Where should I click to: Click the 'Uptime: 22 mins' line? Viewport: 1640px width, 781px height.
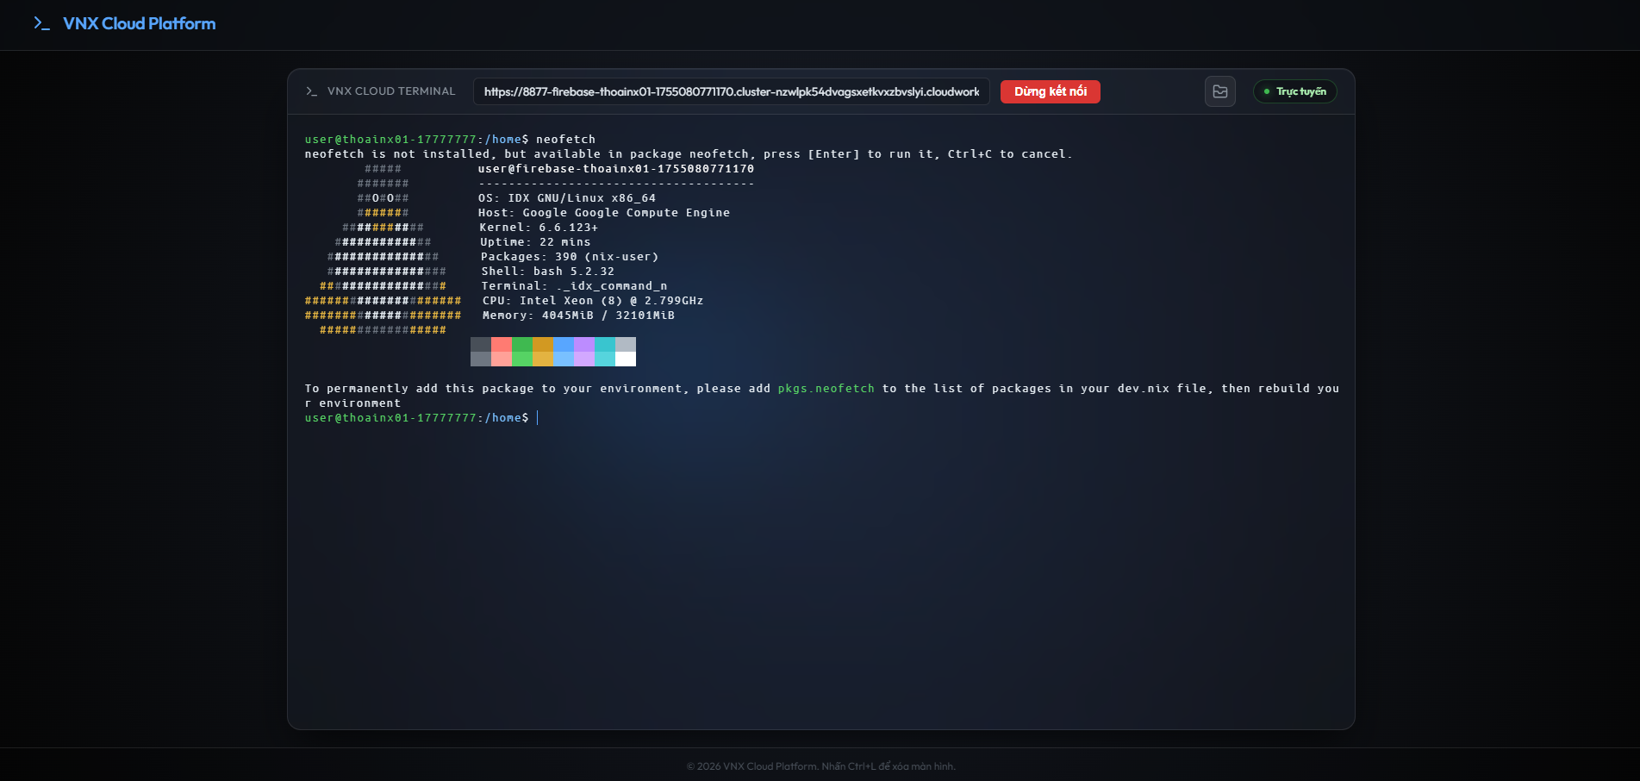pyautogui.click(x=535, y=241)
